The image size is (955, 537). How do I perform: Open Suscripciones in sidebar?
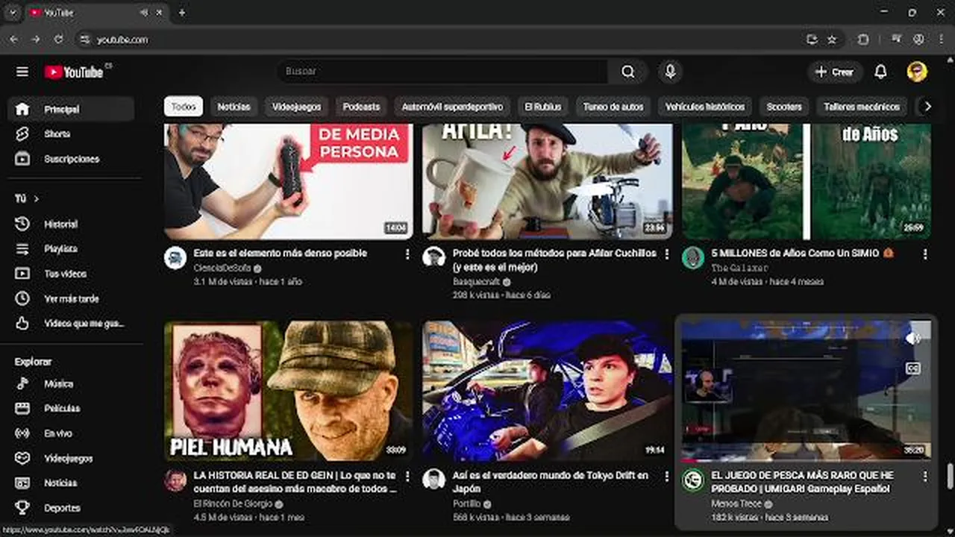pos(71,159)
